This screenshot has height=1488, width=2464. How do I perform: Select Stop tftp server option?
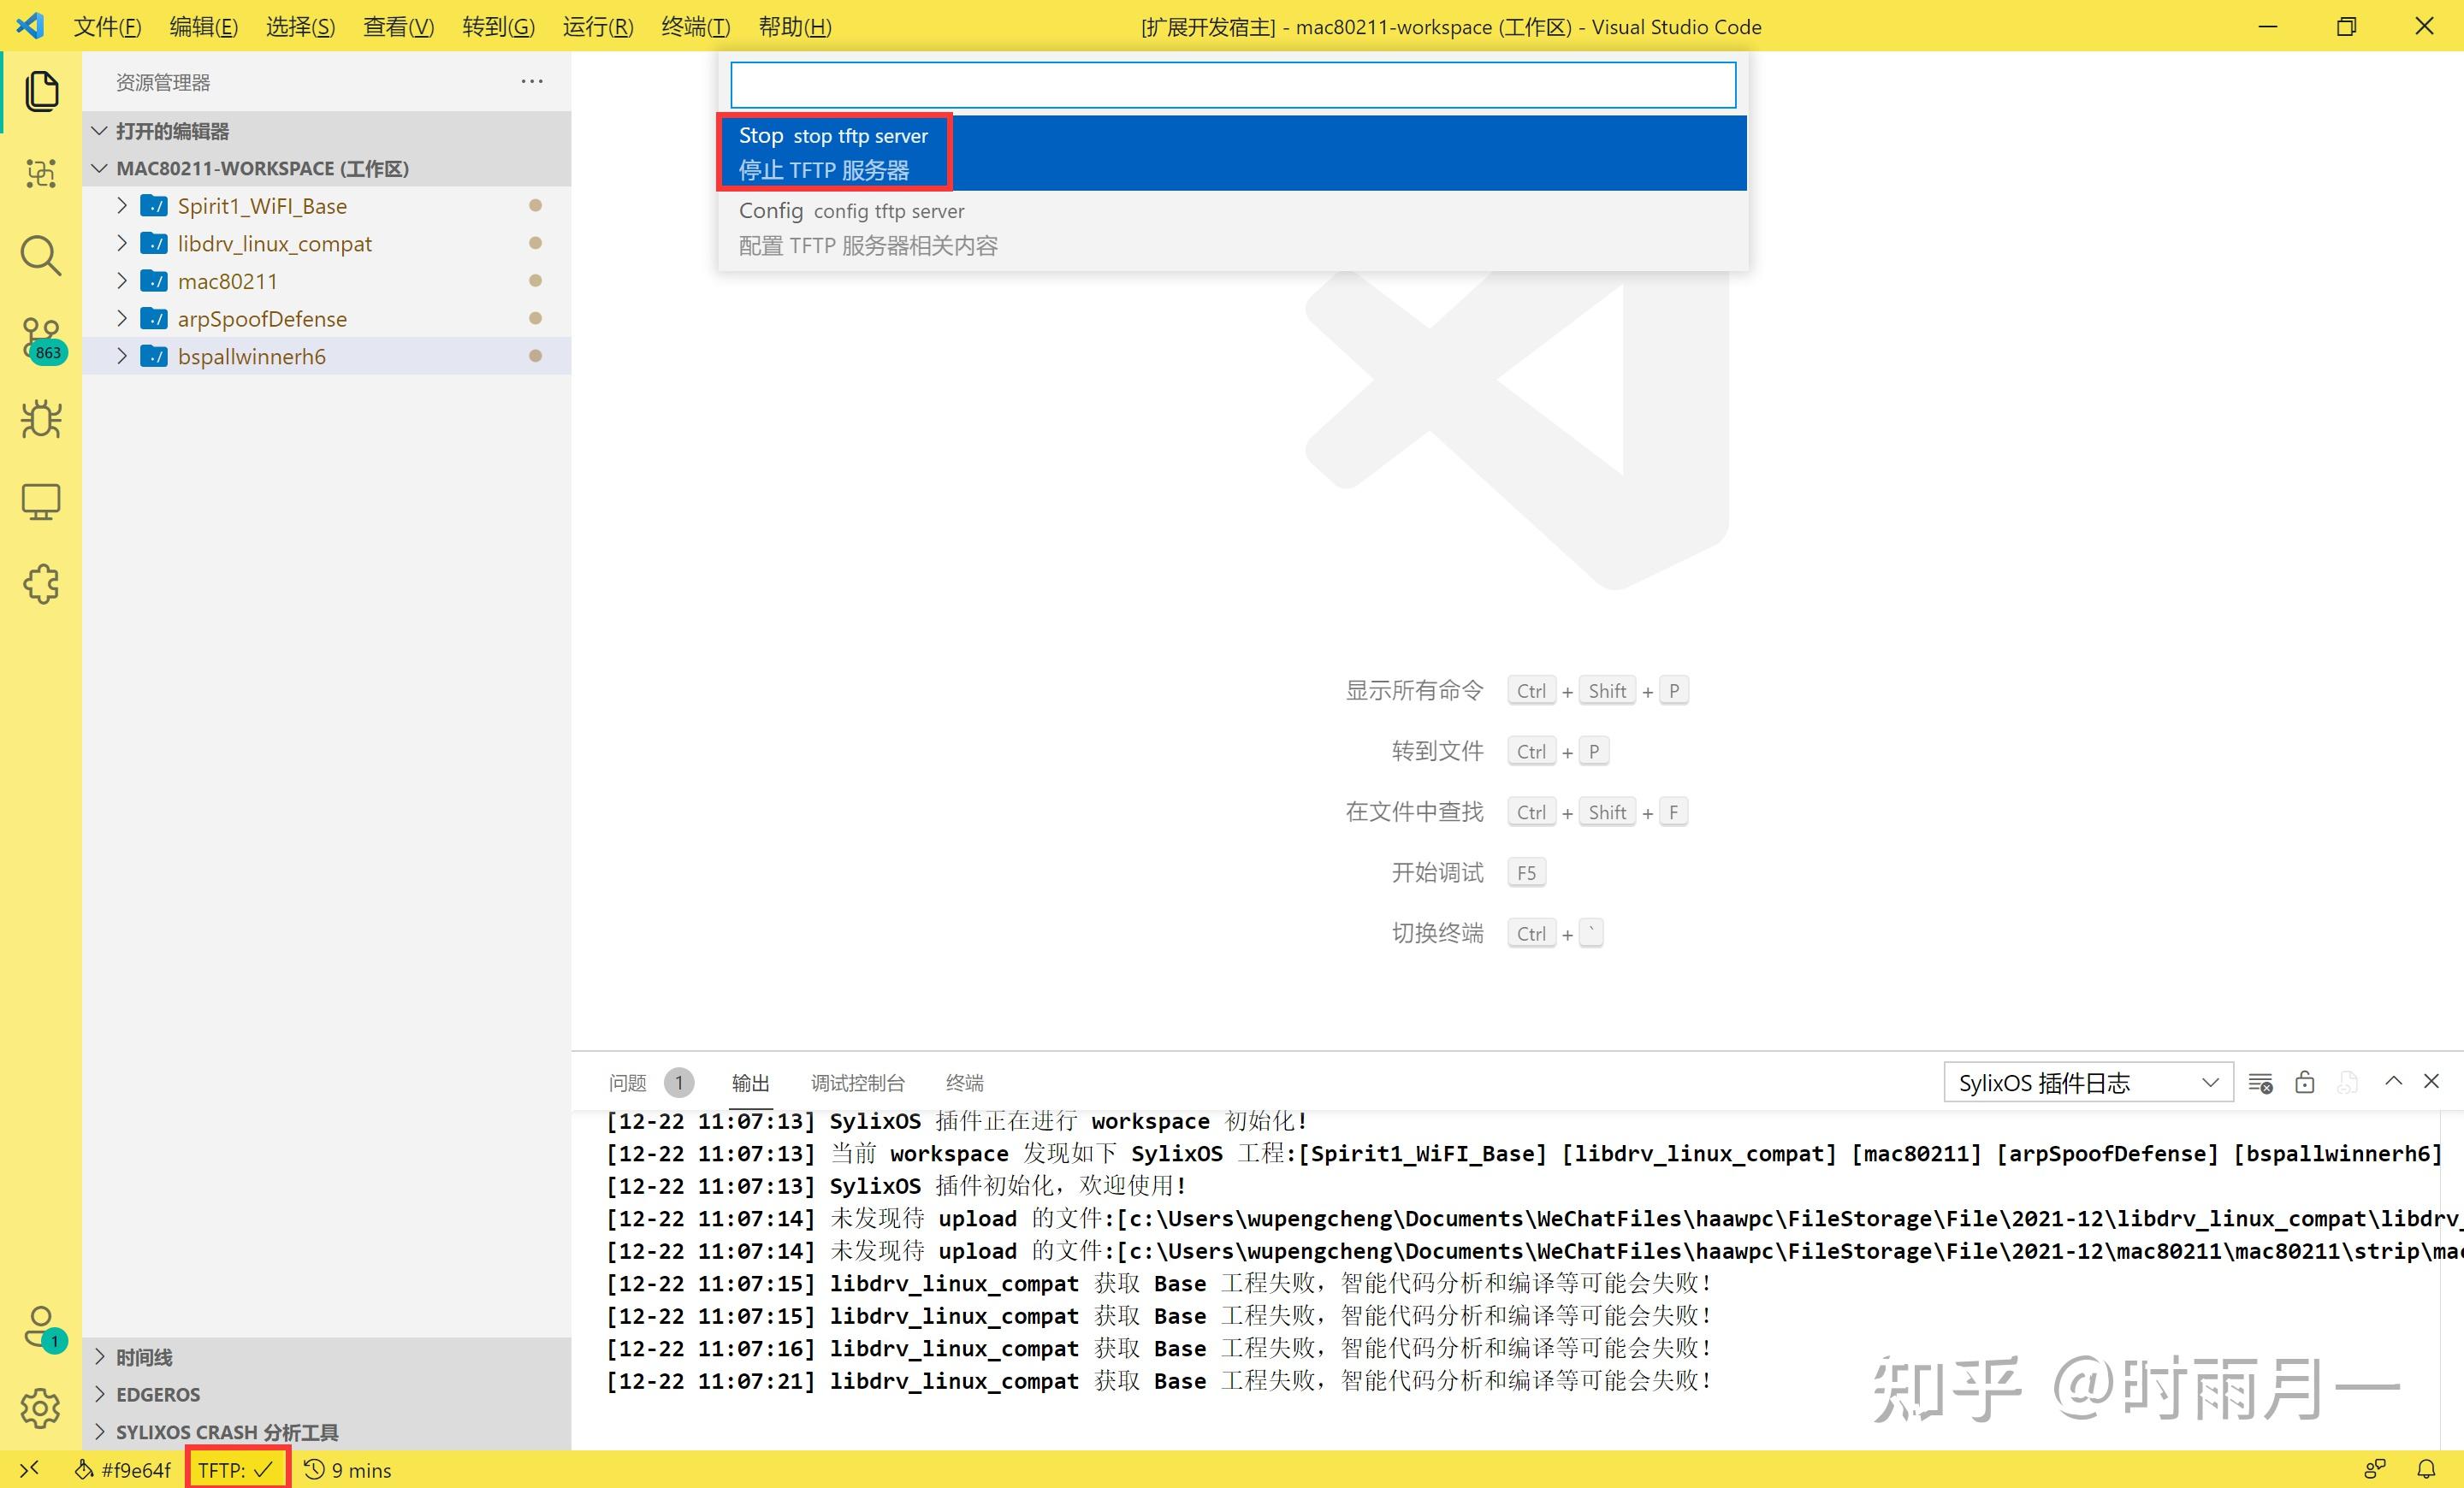coord(1232,153)
